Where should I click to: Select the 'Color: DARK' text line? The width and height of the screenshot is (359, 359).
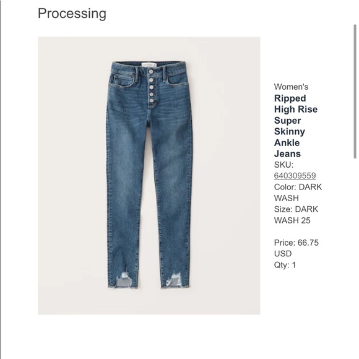point(298,187)
